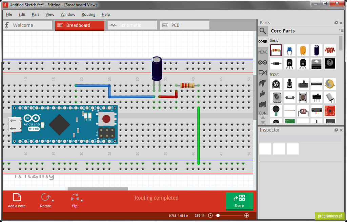Open the Arduino parts bin
Image resolution: width=347 pixels, height=222 pixels.
tap(263, 62)
